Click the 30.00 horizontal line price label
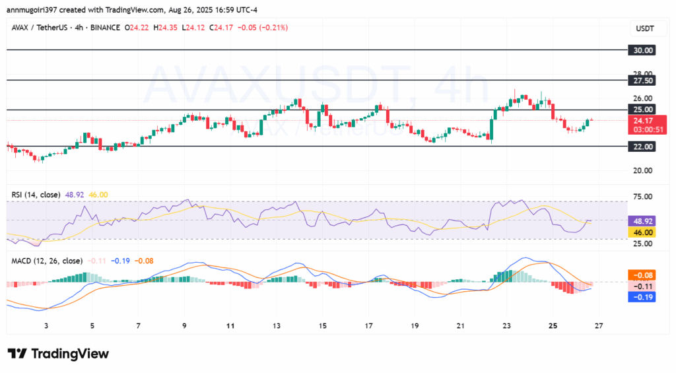 (x=642, y=50)
